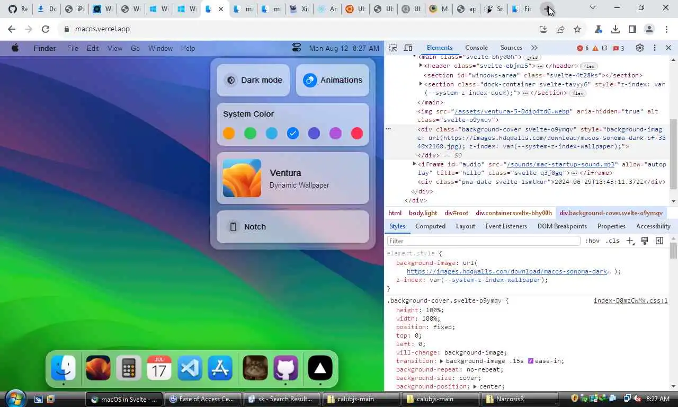Reload the page in Chrome
Viewport: 678px width, 407px height.
[46, 29]
